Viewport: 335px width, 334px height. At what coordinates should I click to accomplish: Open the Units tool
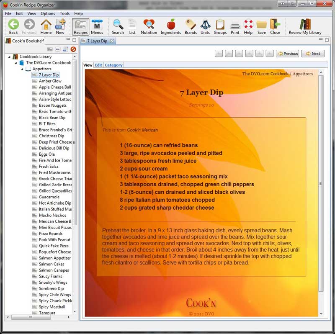[x=205, y=27]
